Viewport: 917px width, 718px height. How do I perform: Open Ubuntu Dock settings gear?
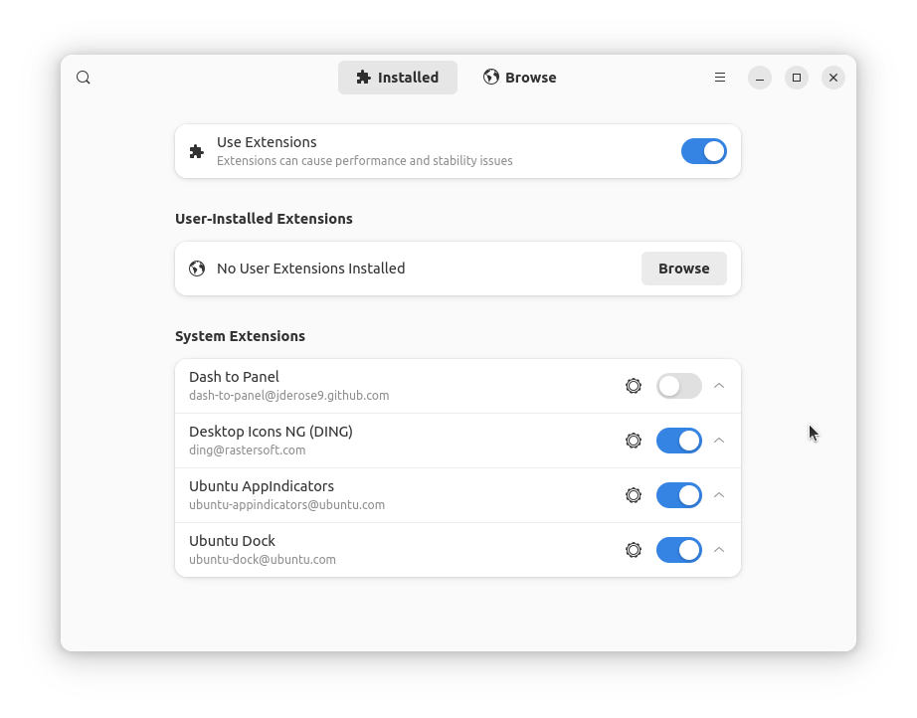[x=634, y=550]
